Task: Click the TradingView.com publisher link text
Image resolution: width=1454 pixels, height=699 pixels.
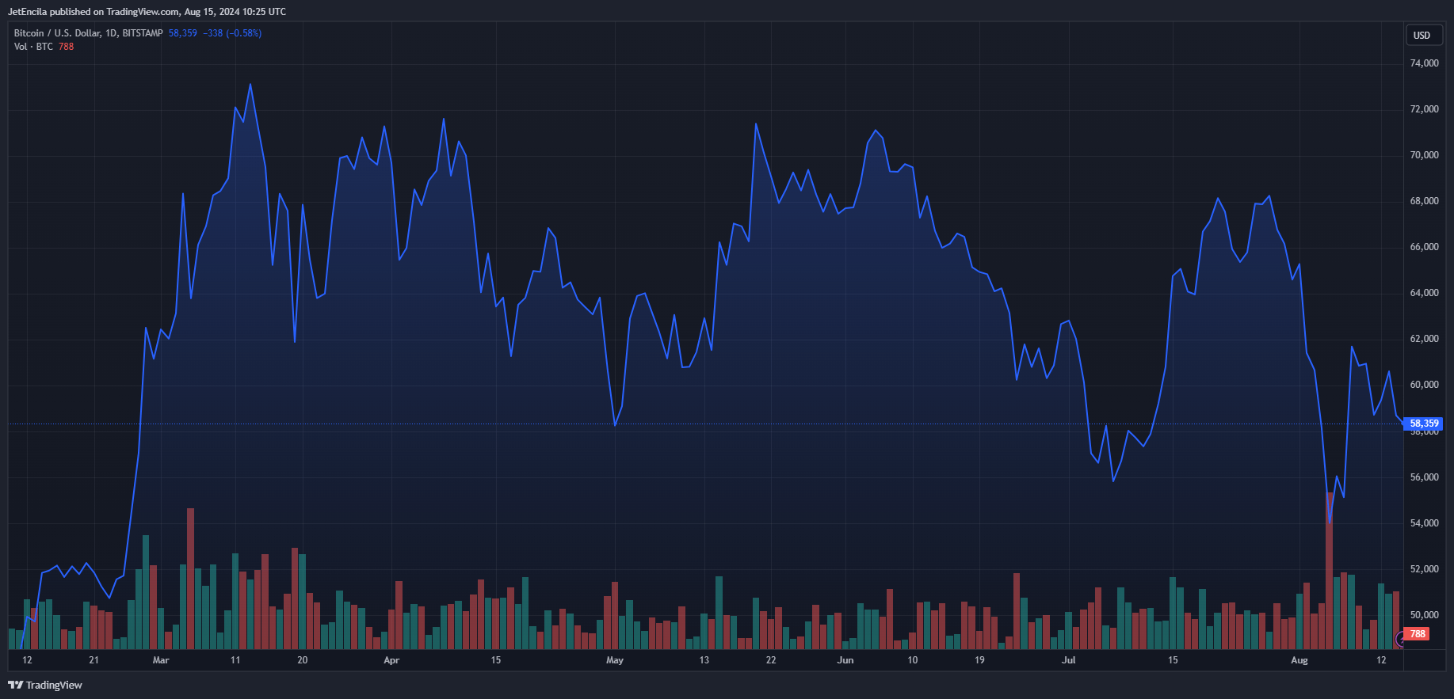Action: pos(143,12)
